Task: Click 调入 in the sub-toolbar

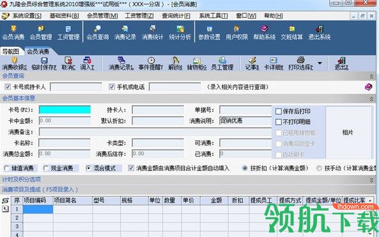Action: 88,63
